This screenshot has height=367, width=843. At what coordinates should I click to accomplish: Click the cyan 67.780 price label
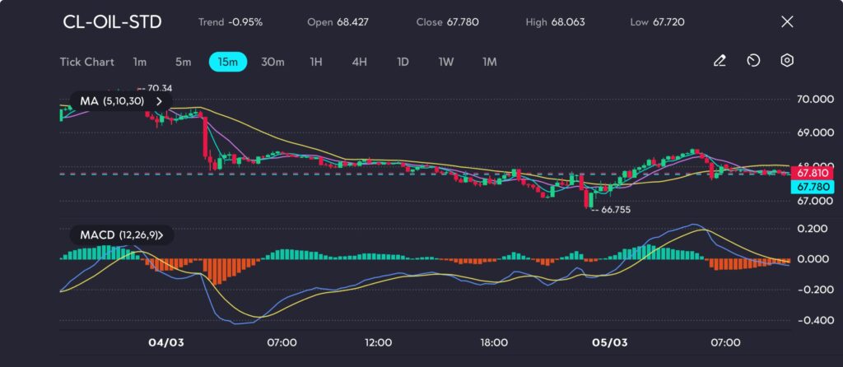(812, 188)
